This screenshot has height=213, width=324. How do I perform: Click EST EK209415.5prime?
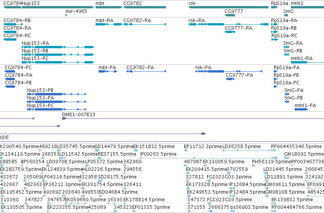(187, 173)
